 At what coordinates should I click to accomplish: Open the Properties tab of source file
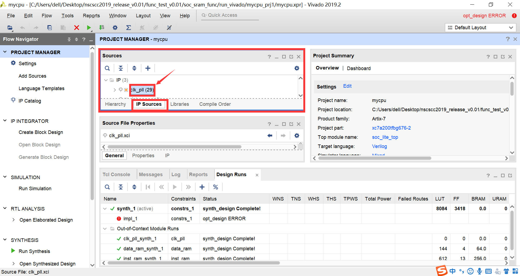pos(143,156)
